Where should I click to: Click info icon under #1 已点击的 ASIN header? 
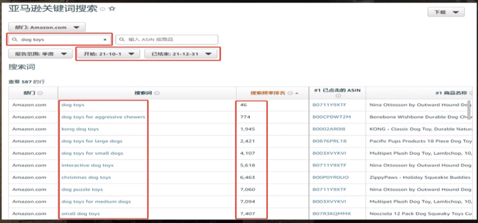(338, 96)
